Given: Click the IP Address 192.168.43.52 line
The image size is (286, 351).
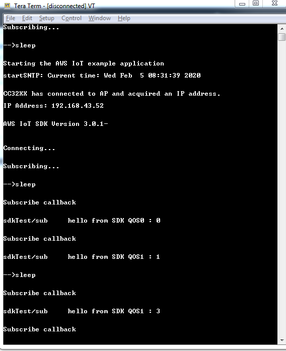Looking at the screenshot, I should [x=53, y=106].
